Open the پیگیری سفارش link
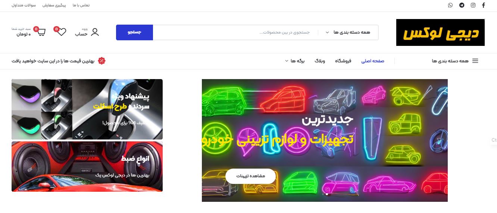497x213 pixels. (54, 5)
